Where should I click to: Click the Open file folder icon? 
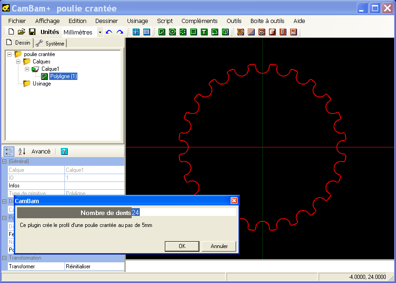point(22,32)
